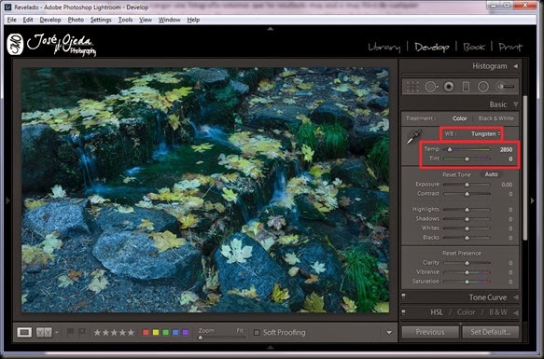Select the Radial Filter tool
The height and width of the screenshot is (359, 544).
click(483, 87)
